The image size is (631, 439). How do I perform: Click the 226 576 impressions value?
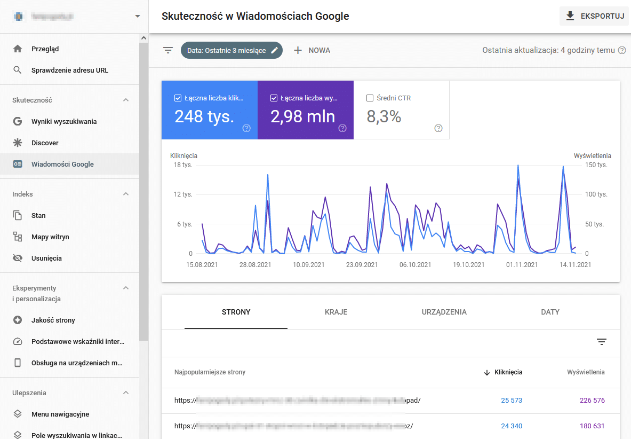coord(592,401)
